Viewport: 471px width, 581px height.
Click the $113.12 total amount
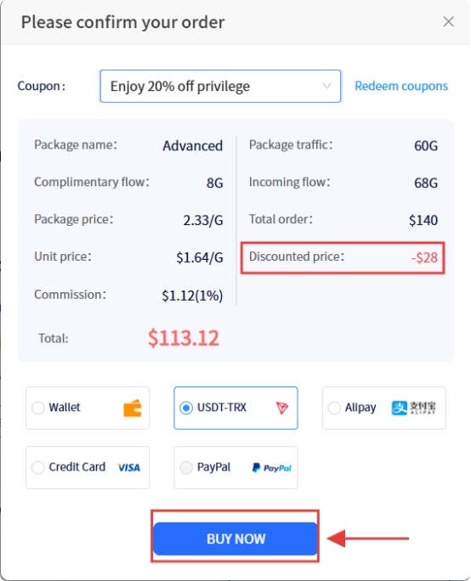coord(183,338)
